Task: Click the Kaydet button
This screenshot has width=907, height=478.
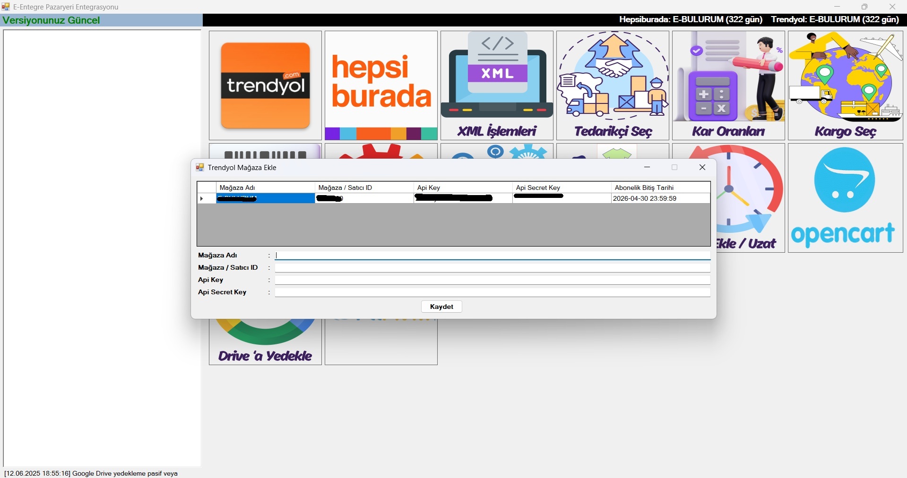Action: point(441,307)
